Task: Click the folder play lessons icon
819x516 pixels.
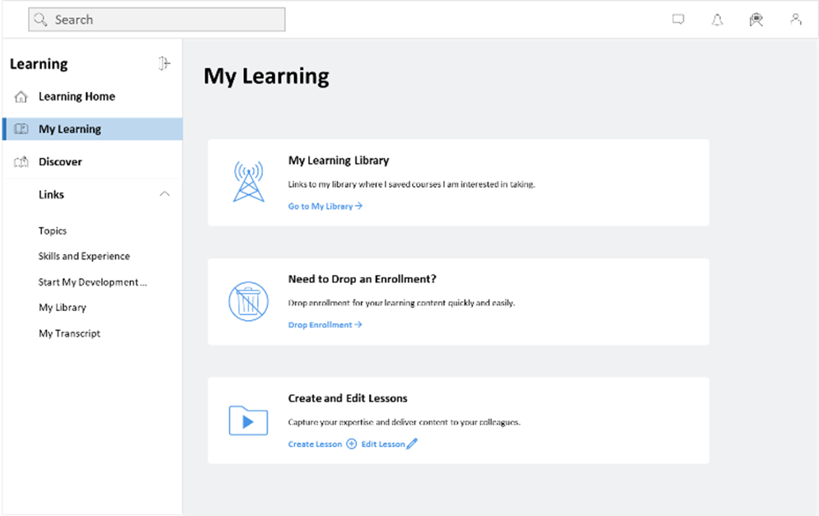Action: [x=248, y=421]
